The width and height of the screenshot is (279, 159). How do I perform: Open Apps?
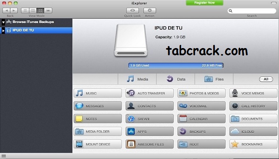click(149, 132)
